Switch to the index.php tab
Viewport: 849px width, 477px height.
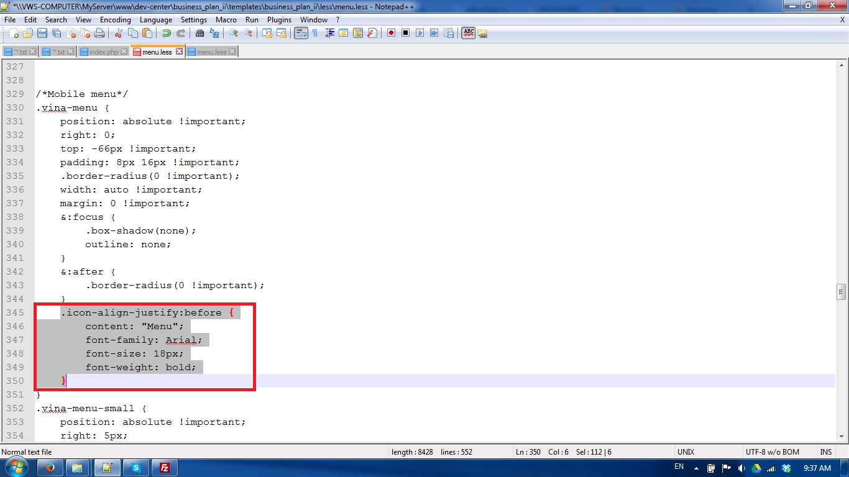coord(103,52)
